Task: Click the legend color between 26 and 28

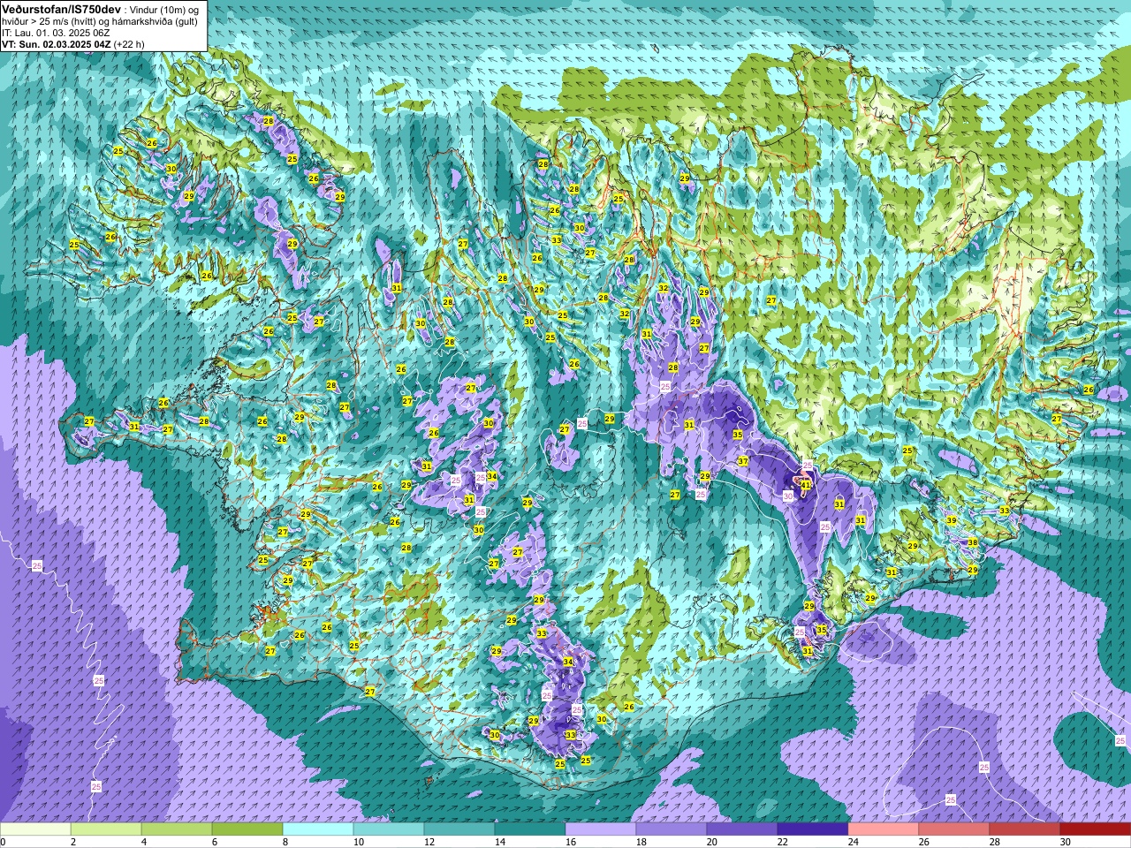Action: click(x=954, y=829)
